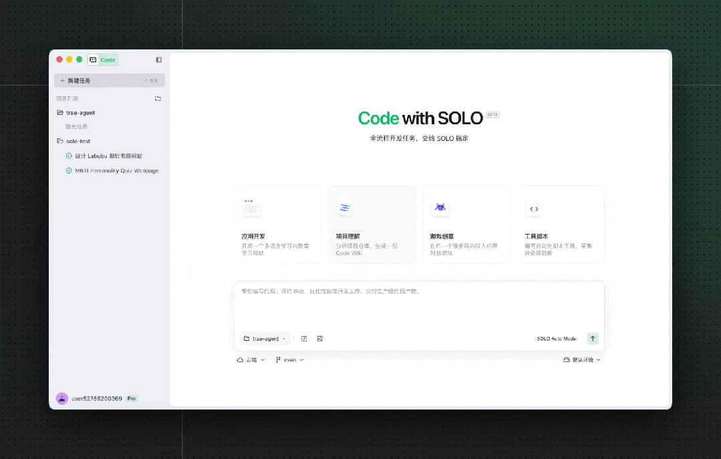Click the document icon on 项目理解 card
The image size is (721, 459).
pos(344,208)
